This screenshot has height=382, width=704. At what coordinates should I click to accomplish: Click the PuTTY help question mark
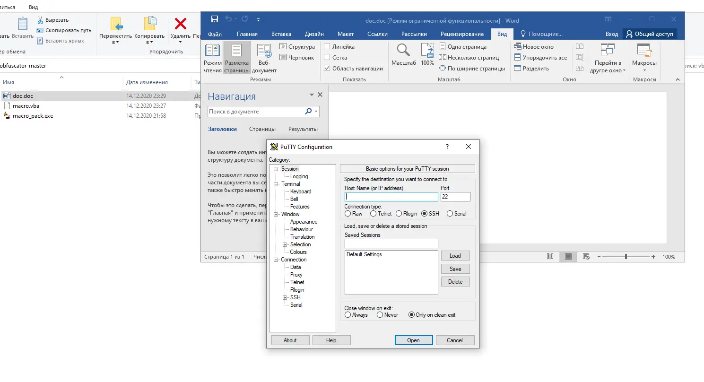(x=447, y=147)
